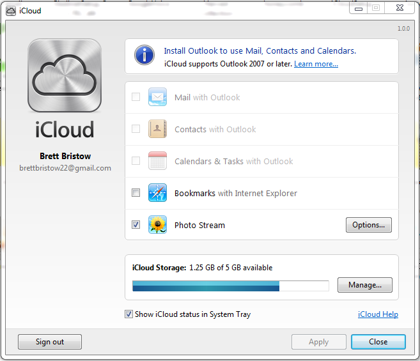The height and width of the screenshot is (361, 420).
Task: Click the 'Install Outlook to use Mail' heading
Action: tap(260, 51)
